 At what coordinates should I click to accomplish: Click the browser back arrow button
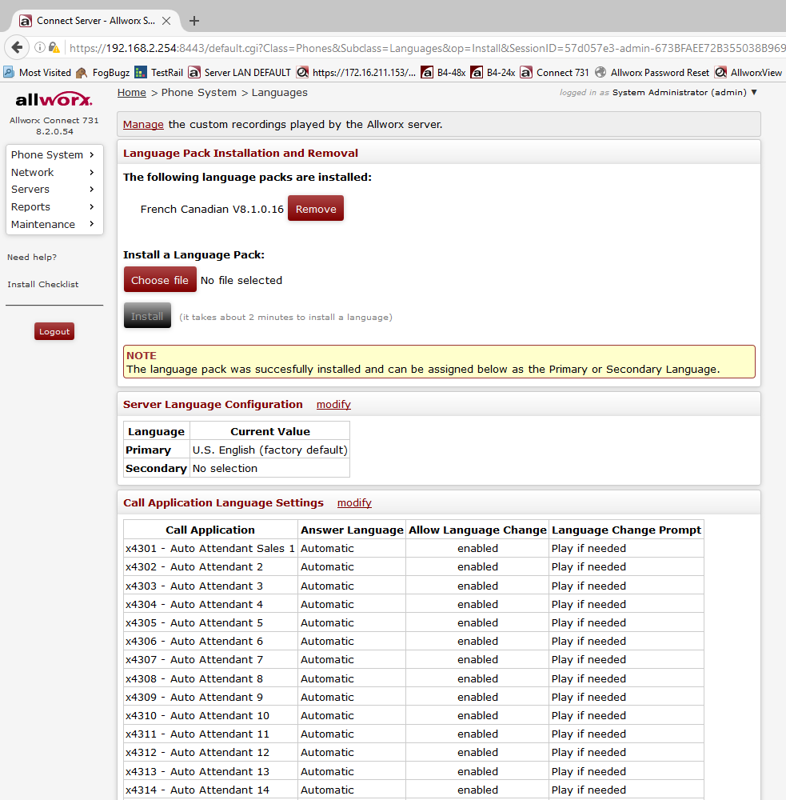coord(17,47)
